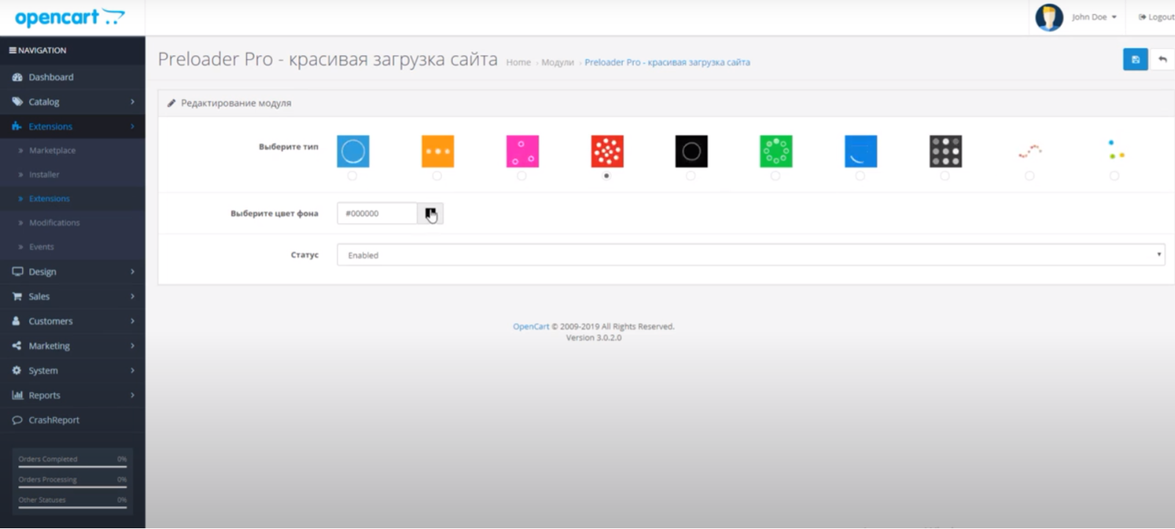Open the color picker button beside #000000
This screenshot has width=1175, height=529.
(x=430, y=214)
